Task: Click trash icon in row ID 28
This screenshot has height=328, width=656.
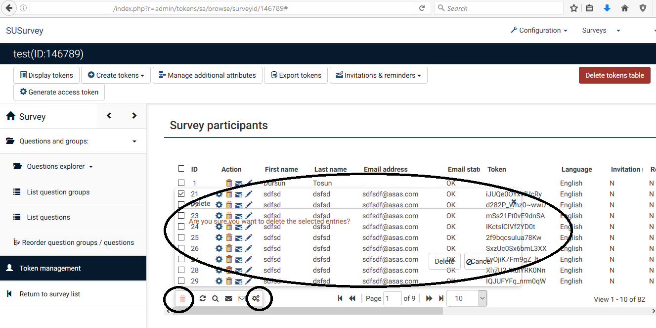Action: [229, 270]
